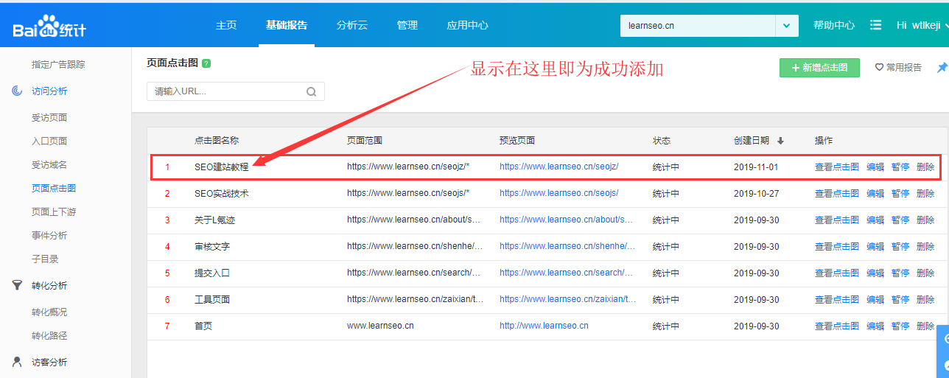This screenshot has width=949, height=378.
Task: Click the green help question mark icon
Action: 206,63
